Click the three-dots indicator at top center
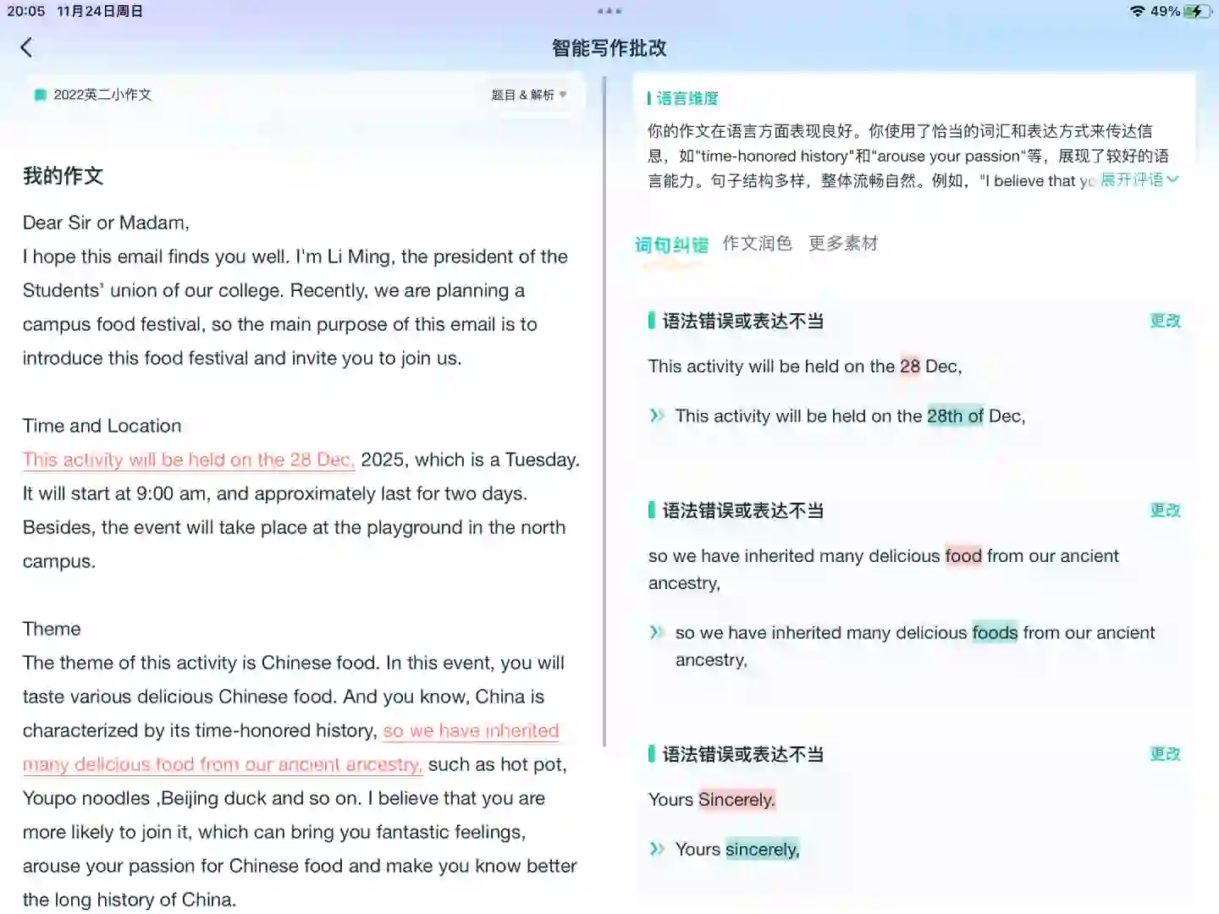The width and height of the screenshot is (1219, 914). click(609, 10)
